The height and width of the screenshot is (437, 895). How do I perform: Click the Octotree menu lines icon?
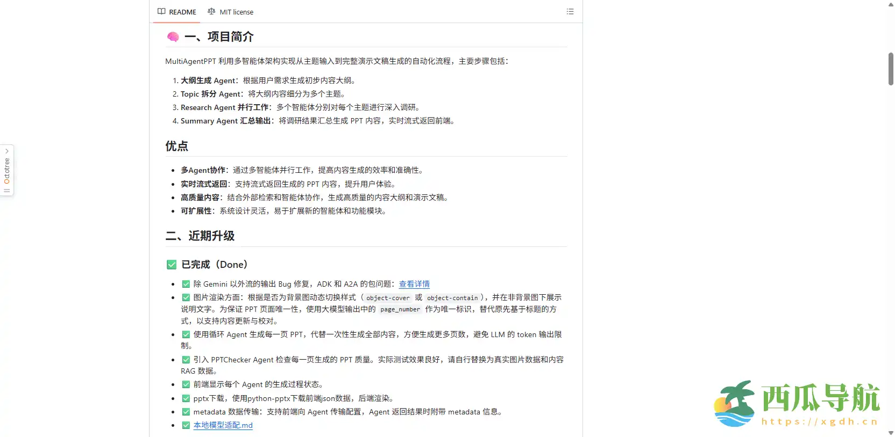tap(7, 191)
